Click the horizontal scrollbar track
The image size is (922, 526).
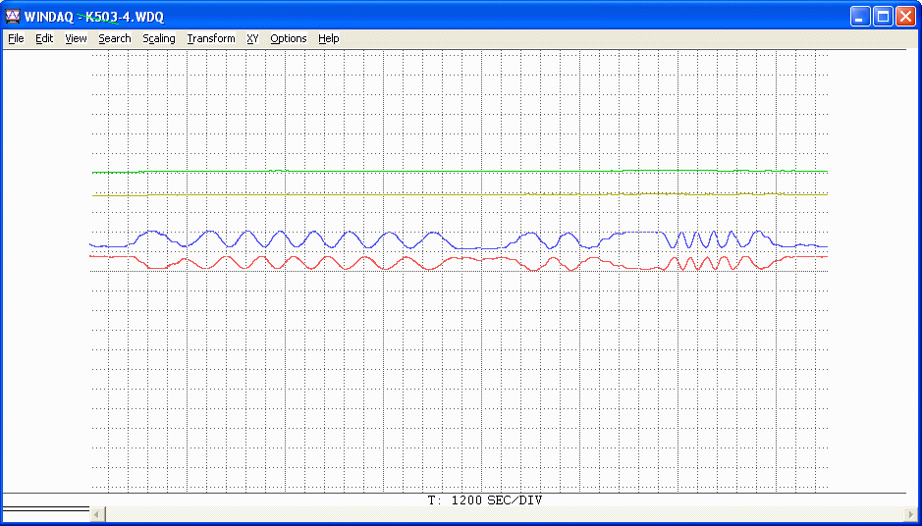pyautogui.click(x=491, y=514)
